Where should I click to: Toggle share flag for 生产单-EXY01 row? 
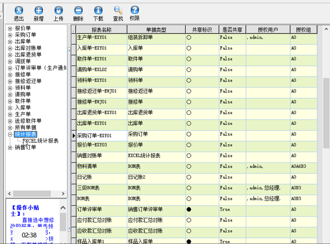tap(189, 37)
